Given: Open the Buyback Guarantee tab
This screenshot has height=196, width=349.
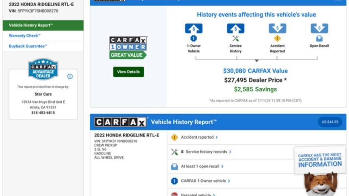Looking at the screenshot, I should point(43,46).
